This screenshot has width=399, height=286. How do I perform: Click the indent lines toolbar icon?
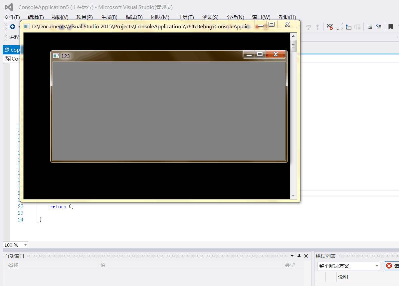[370, 27]
